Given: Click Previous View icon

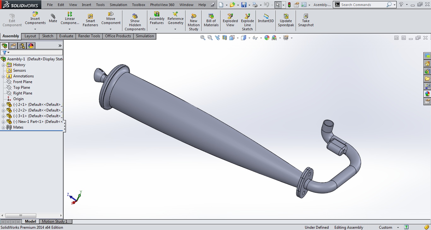Looking at the screenshot, I should pos(217,38).
